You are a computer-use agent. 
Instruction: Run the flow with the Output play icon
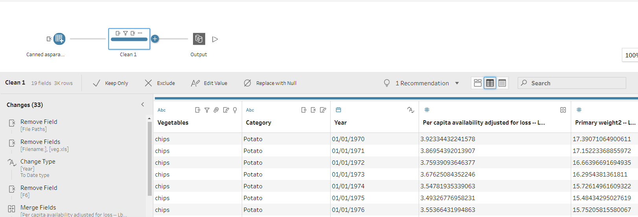point(215,39)
